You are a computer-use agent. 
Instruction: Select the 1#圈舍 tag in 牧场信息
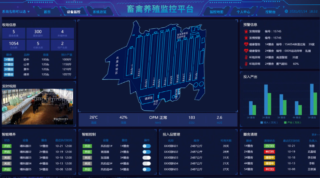(x=9, y=60)
